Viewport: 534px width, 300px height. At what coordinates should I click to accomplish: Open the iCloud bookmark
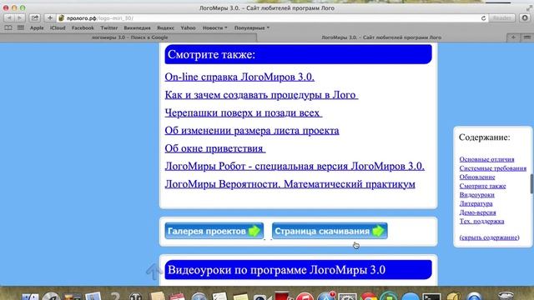pos(58,27)
